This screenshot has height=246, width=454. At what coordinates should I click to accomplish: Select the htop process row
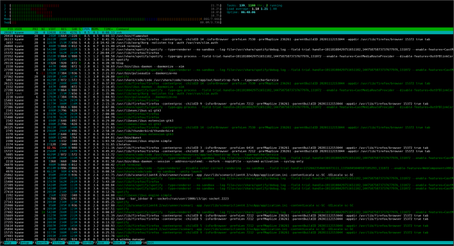click(227, 63)
